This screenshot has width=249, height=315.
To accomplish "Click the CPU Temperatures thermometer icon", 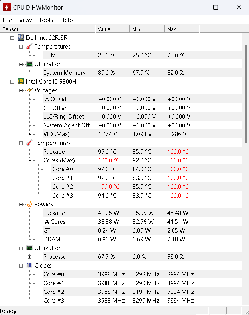I will 29,143.
